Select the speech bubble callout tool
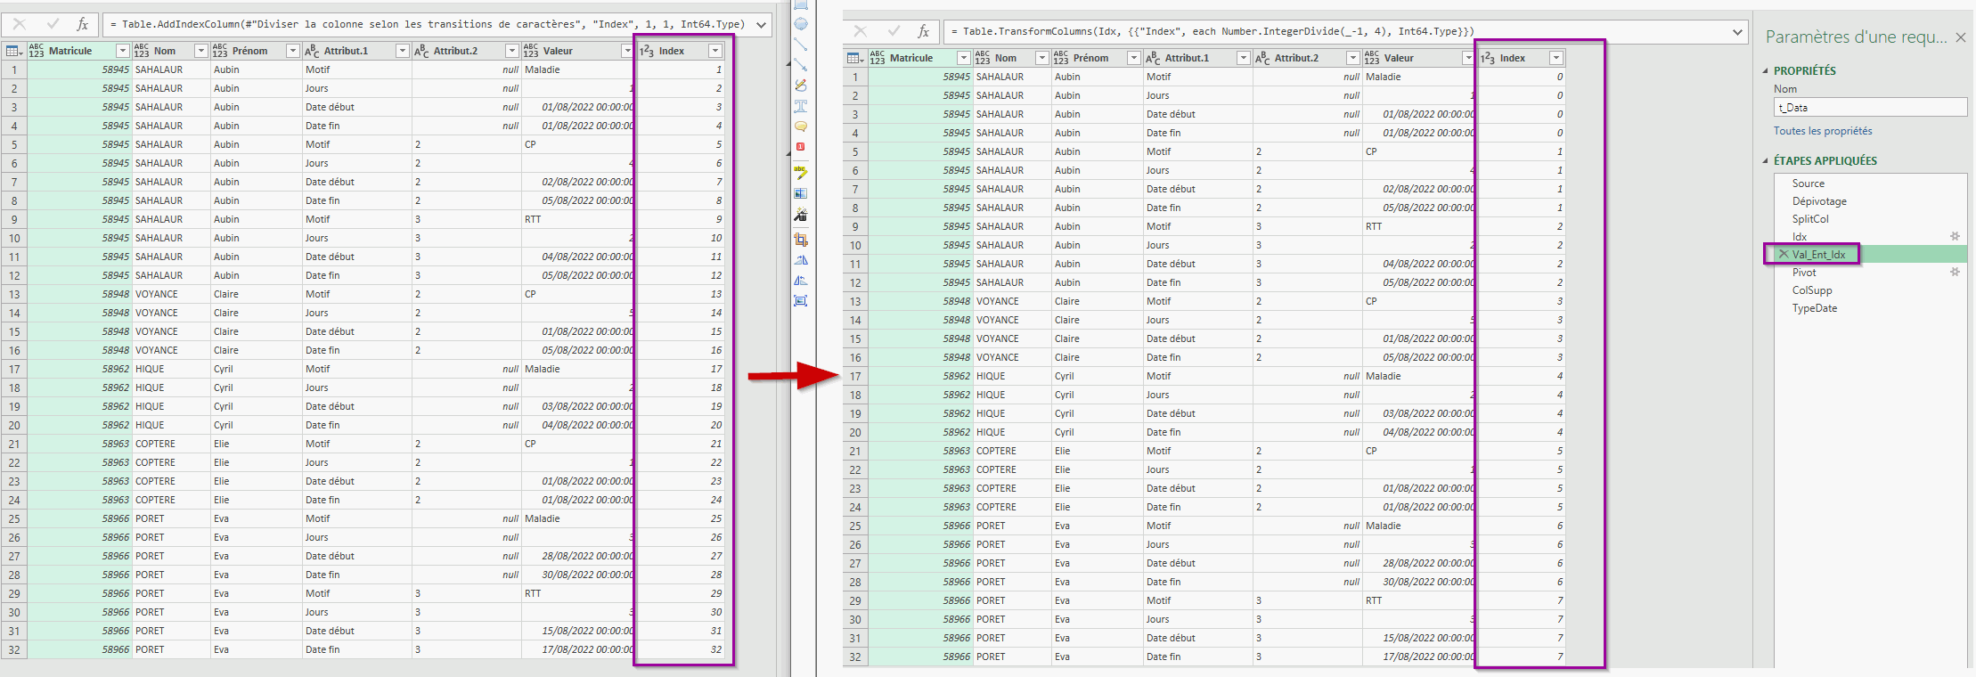 [801, 126]
